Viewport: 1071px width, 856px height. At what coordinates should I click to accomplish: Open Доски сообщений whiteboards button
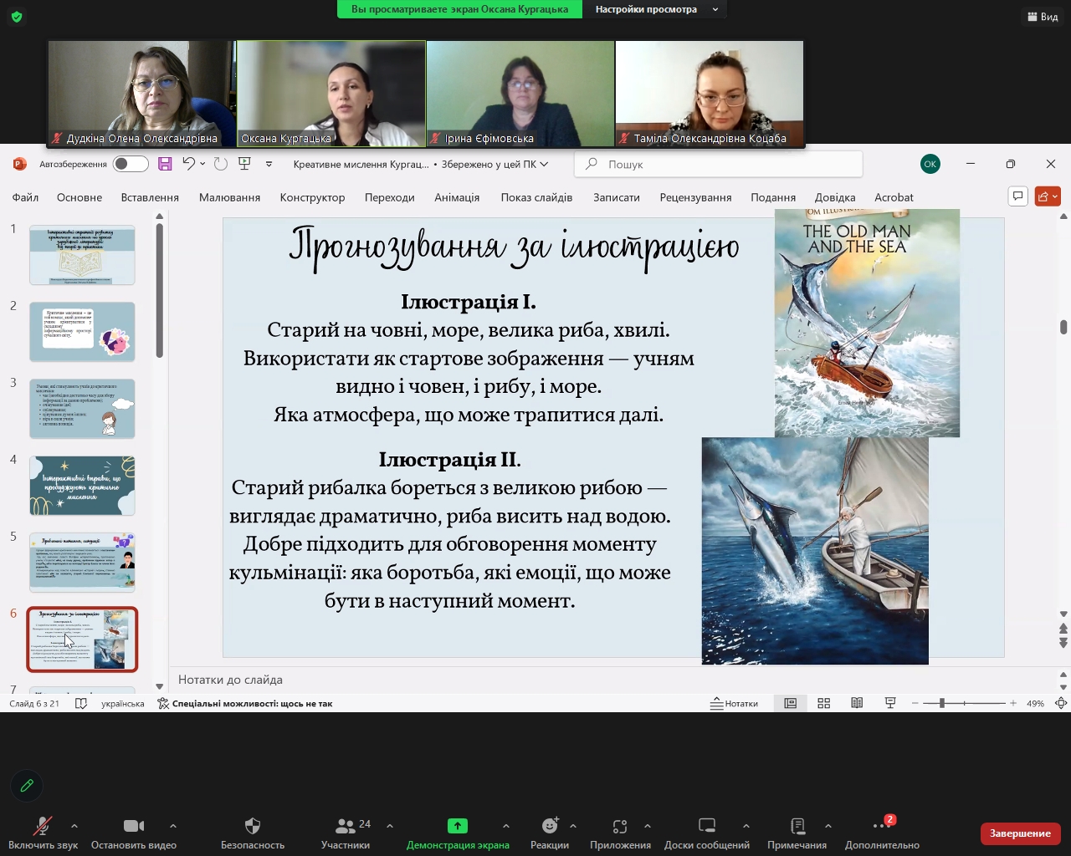(707, 833)
